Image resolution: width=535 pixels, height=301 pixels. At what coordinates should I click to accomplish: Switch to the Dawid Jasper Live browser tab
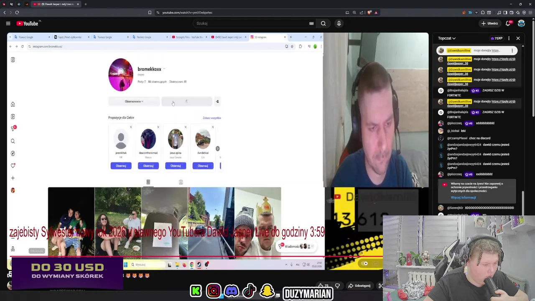(x=56, y=4)
